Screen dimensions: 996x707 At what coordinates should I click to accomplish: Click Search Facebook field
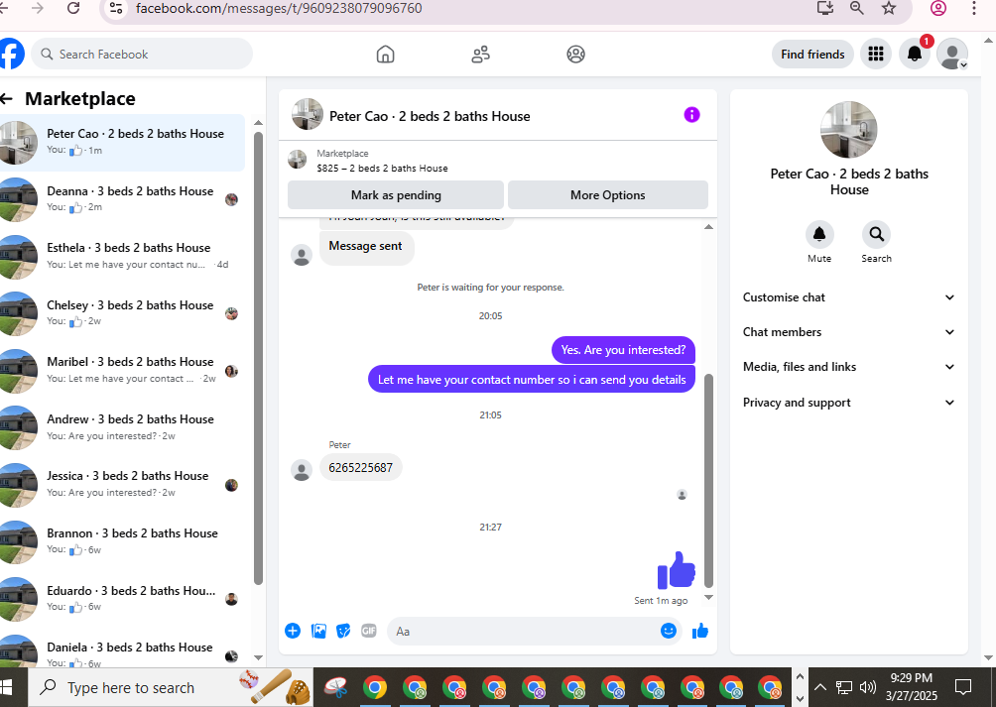[x=142, y=54]
